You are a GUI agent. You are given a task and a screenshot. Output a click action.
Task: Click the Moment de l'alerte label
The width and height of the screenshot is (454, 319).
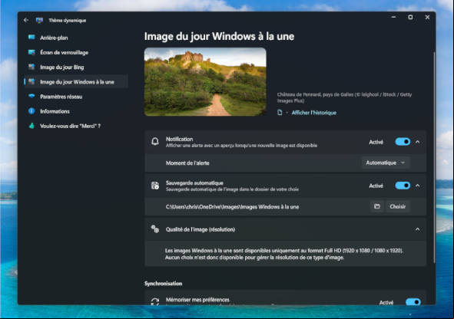coord(187,163)
